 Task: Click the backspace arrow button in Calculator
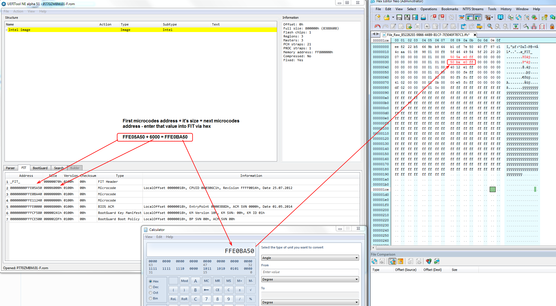[207, 290]
